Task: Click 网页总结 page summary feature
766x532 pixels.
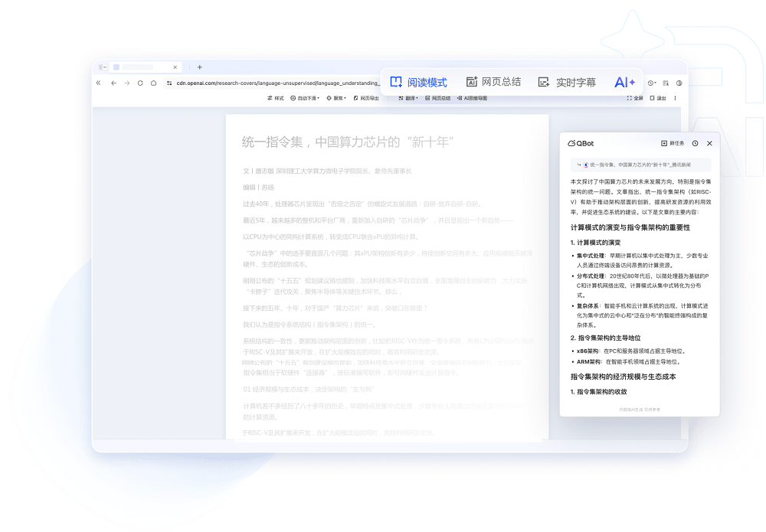Action: click(493, 82)
